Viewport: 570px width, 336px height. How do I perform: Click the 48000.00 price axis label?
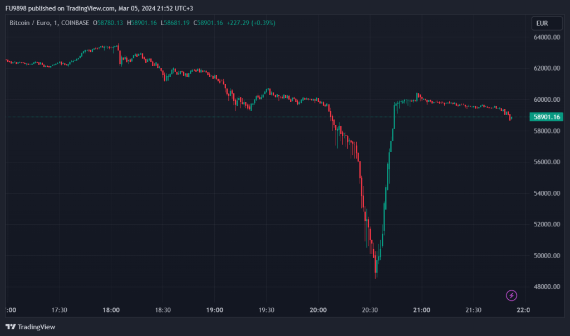(x=546, y=287)
